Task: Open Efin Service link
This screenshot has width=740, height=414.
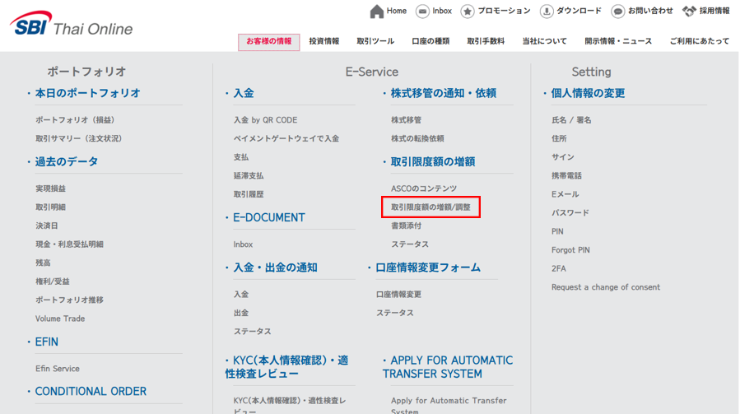Action: coord(57,369)
